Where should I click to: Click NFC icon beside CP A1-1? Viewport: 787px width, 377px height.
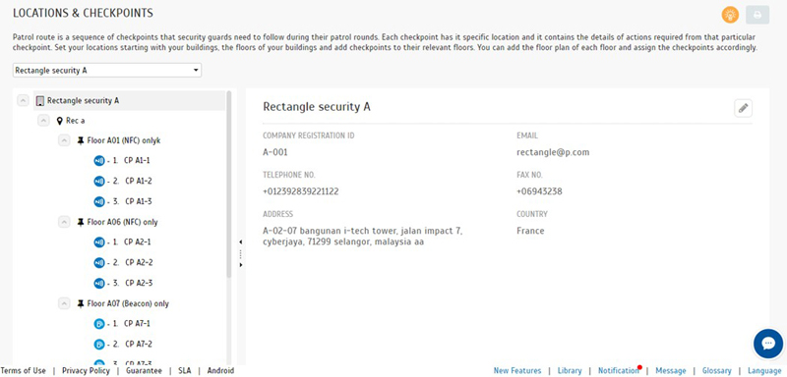[99, 161]
